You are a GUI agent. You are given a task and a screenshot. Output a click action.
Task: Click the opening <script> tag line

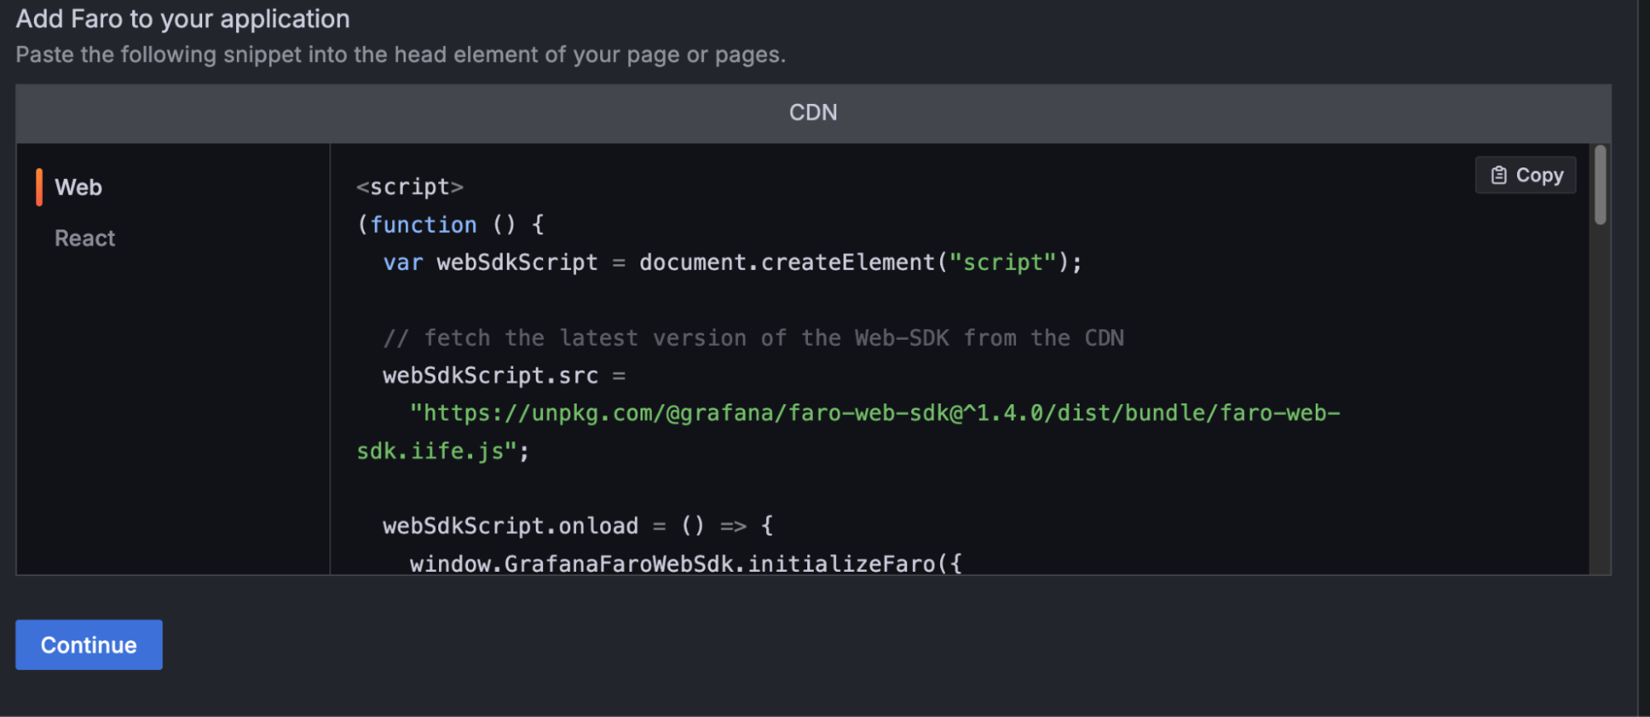409,187
